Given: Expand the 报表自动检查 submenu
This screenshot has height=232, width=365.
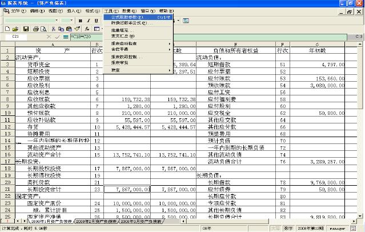Looking at the screenshot, I should [x=138, y=43].
